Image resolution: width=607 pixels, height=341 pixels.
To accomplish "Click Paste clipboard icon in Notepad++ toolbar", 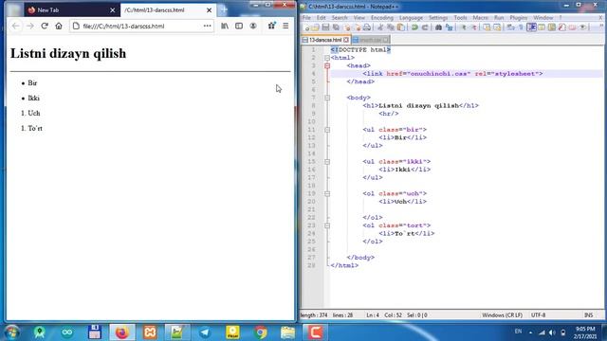I will [401, 27].
